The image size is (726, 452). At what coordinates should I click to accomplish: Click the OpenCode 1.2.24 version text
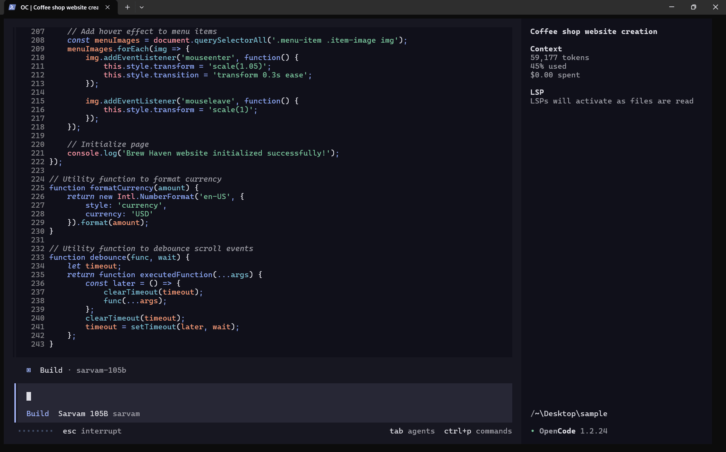click(x=573, y=431)
